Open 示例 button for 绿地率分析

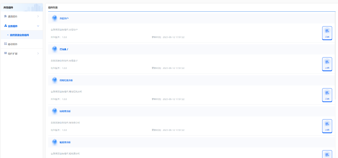[x=327, y=126]
